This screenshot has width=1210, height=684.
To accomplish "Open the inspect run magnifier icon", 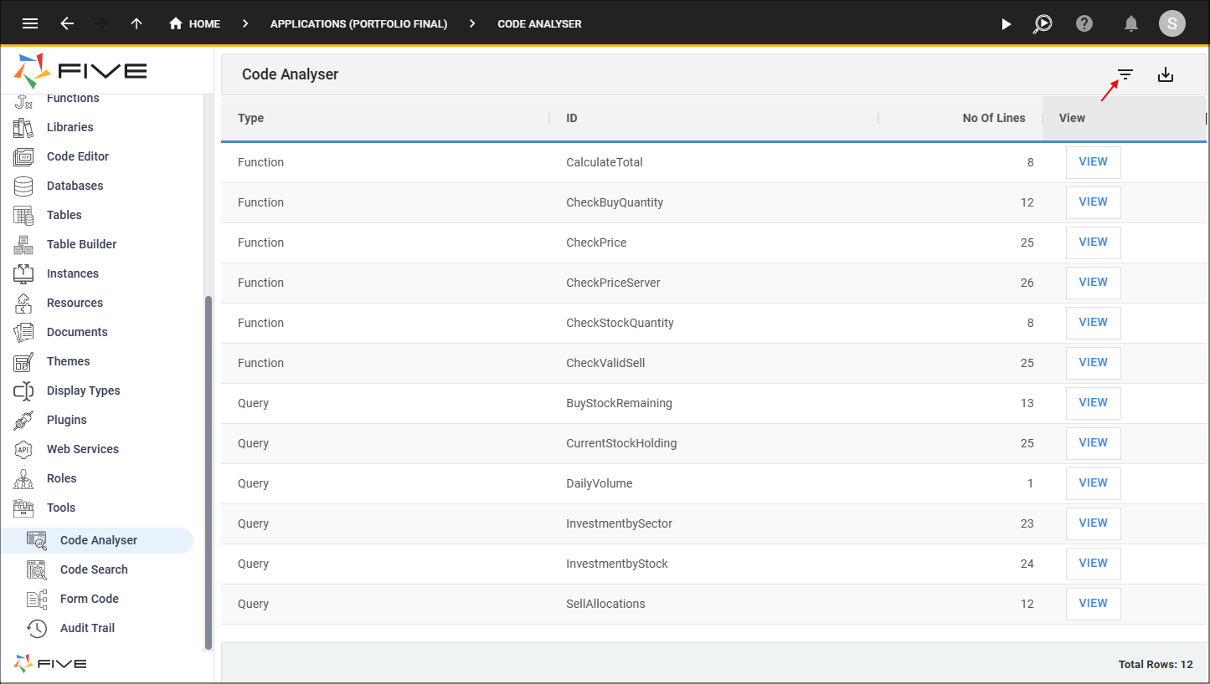I will coord(1043,23).
